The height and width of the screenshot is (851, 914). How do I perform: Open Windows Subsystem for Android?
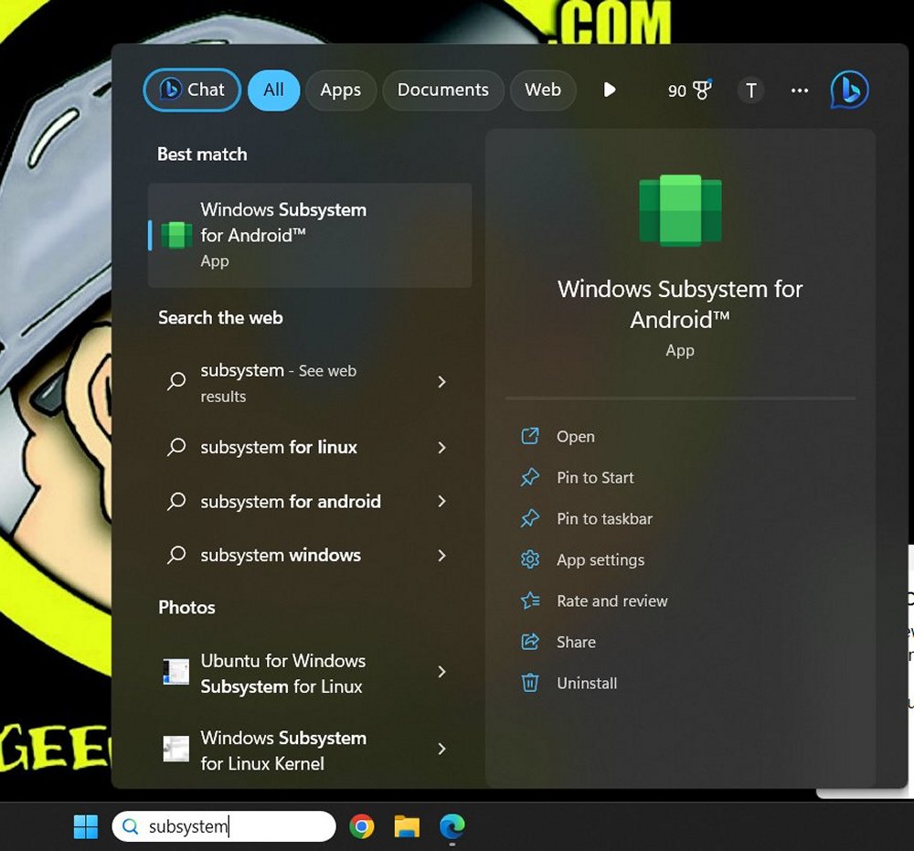tap(575, 436)
